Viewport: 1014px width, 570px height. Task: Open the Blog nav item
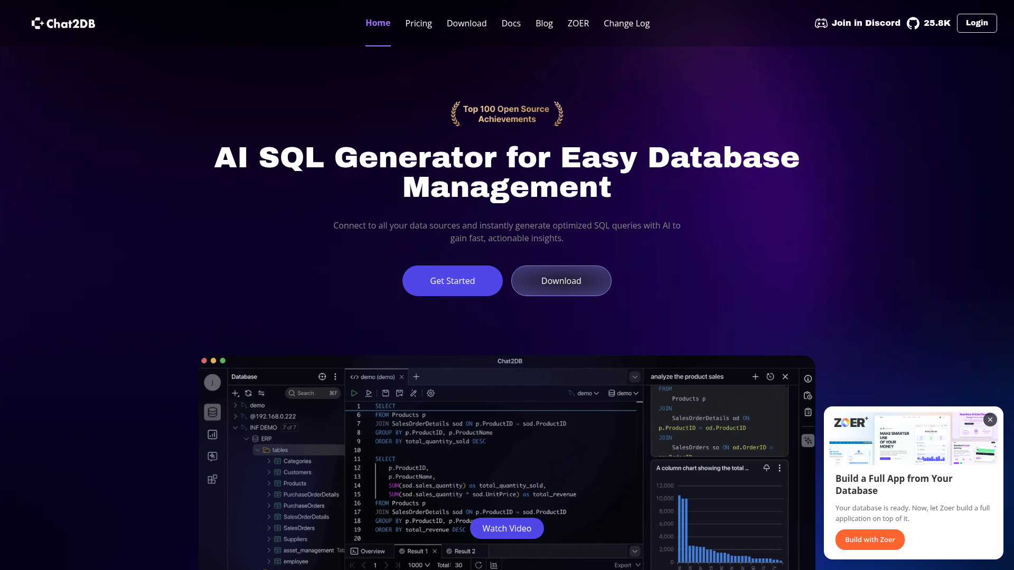544,23
